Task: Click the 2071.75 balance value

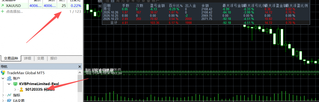Action: coord(207,19)
